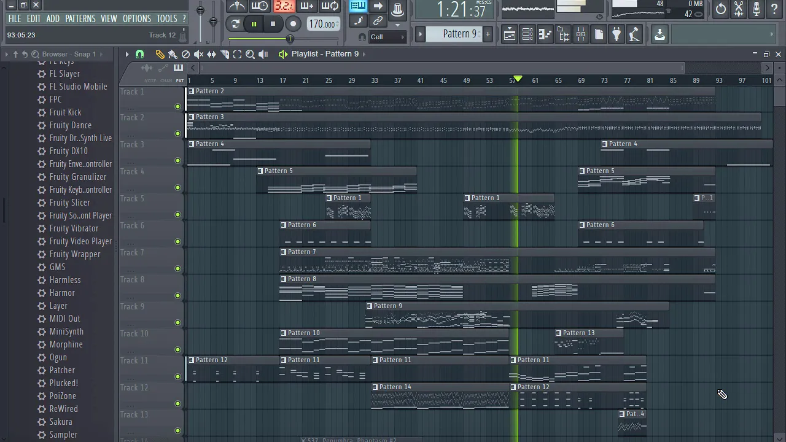This screenshot has height=442, width=786.
Task: Open the snap Cell dropdown
Action: (x=387, y=37)
